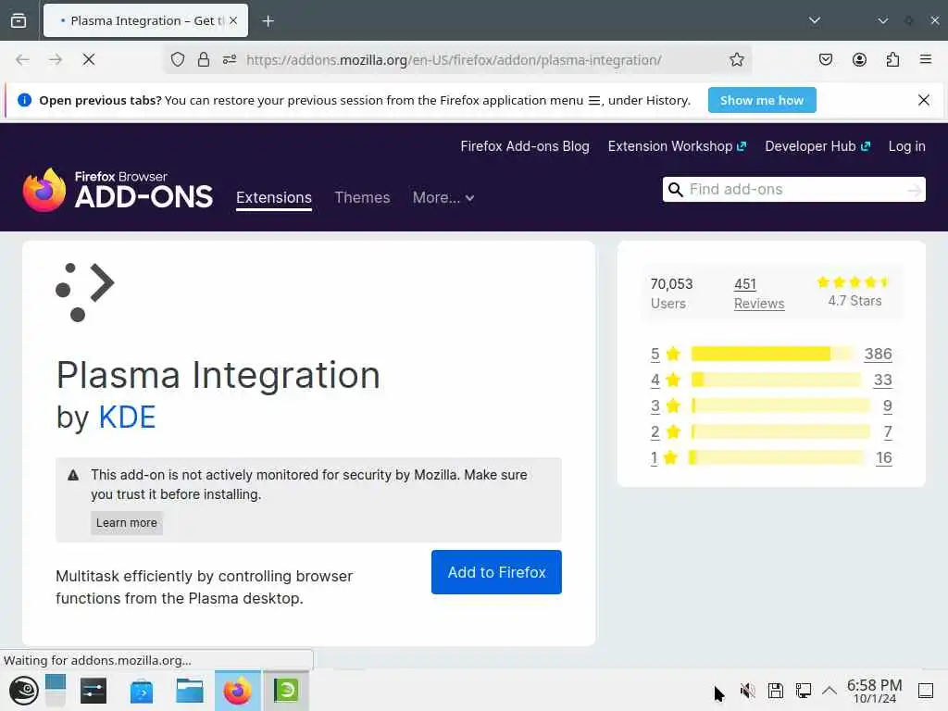Viewport: 948px width, 711px height.
Task: Click the Show me how button
Action: 762,100
